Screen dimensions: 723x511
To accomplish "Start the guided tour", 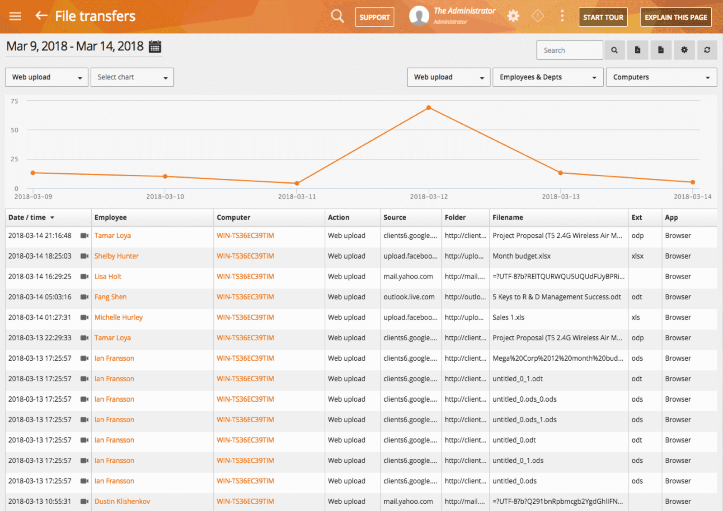I will (x=603, y=17).
